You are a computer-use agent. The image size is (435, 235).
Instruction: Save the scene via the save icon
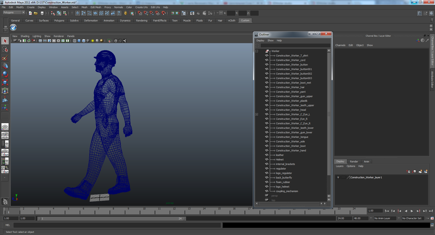coord(42,13)
